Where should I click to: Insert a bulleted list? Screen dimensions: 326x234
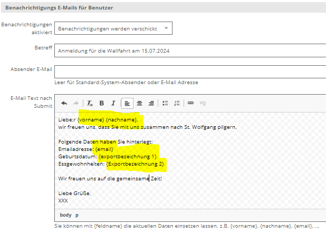pos(165,103)
